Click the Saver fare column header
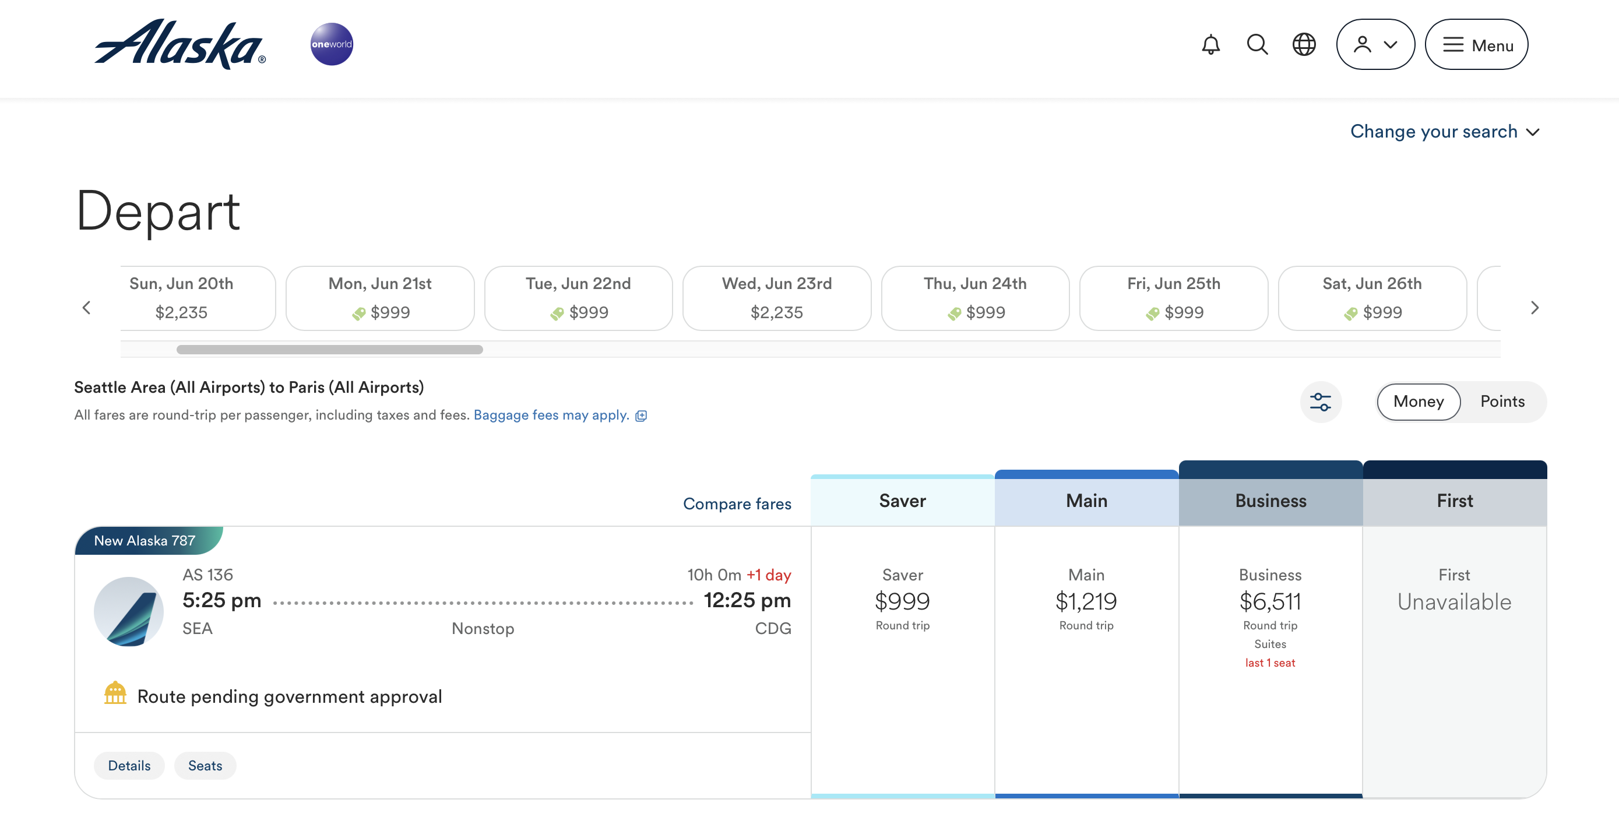This screenshot has width=1619, height=817. [x=903, y=500]
